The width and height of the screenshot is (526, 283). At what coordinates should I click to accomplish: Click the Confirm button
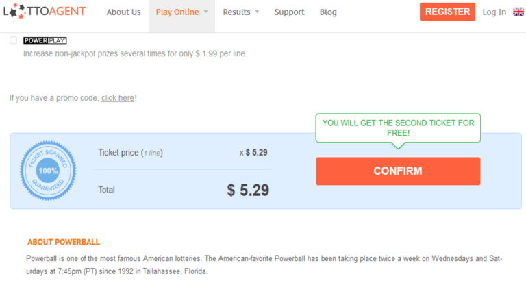398,171
